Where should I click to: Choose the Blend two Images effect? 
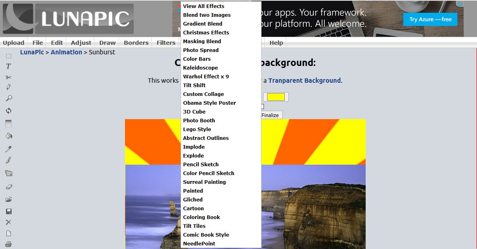point(207,15)
